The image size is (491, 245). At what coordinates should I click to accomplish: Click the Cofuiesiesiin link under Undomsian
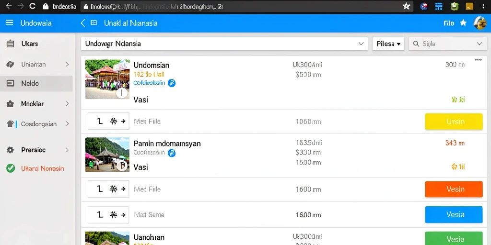tap(149, 83)
